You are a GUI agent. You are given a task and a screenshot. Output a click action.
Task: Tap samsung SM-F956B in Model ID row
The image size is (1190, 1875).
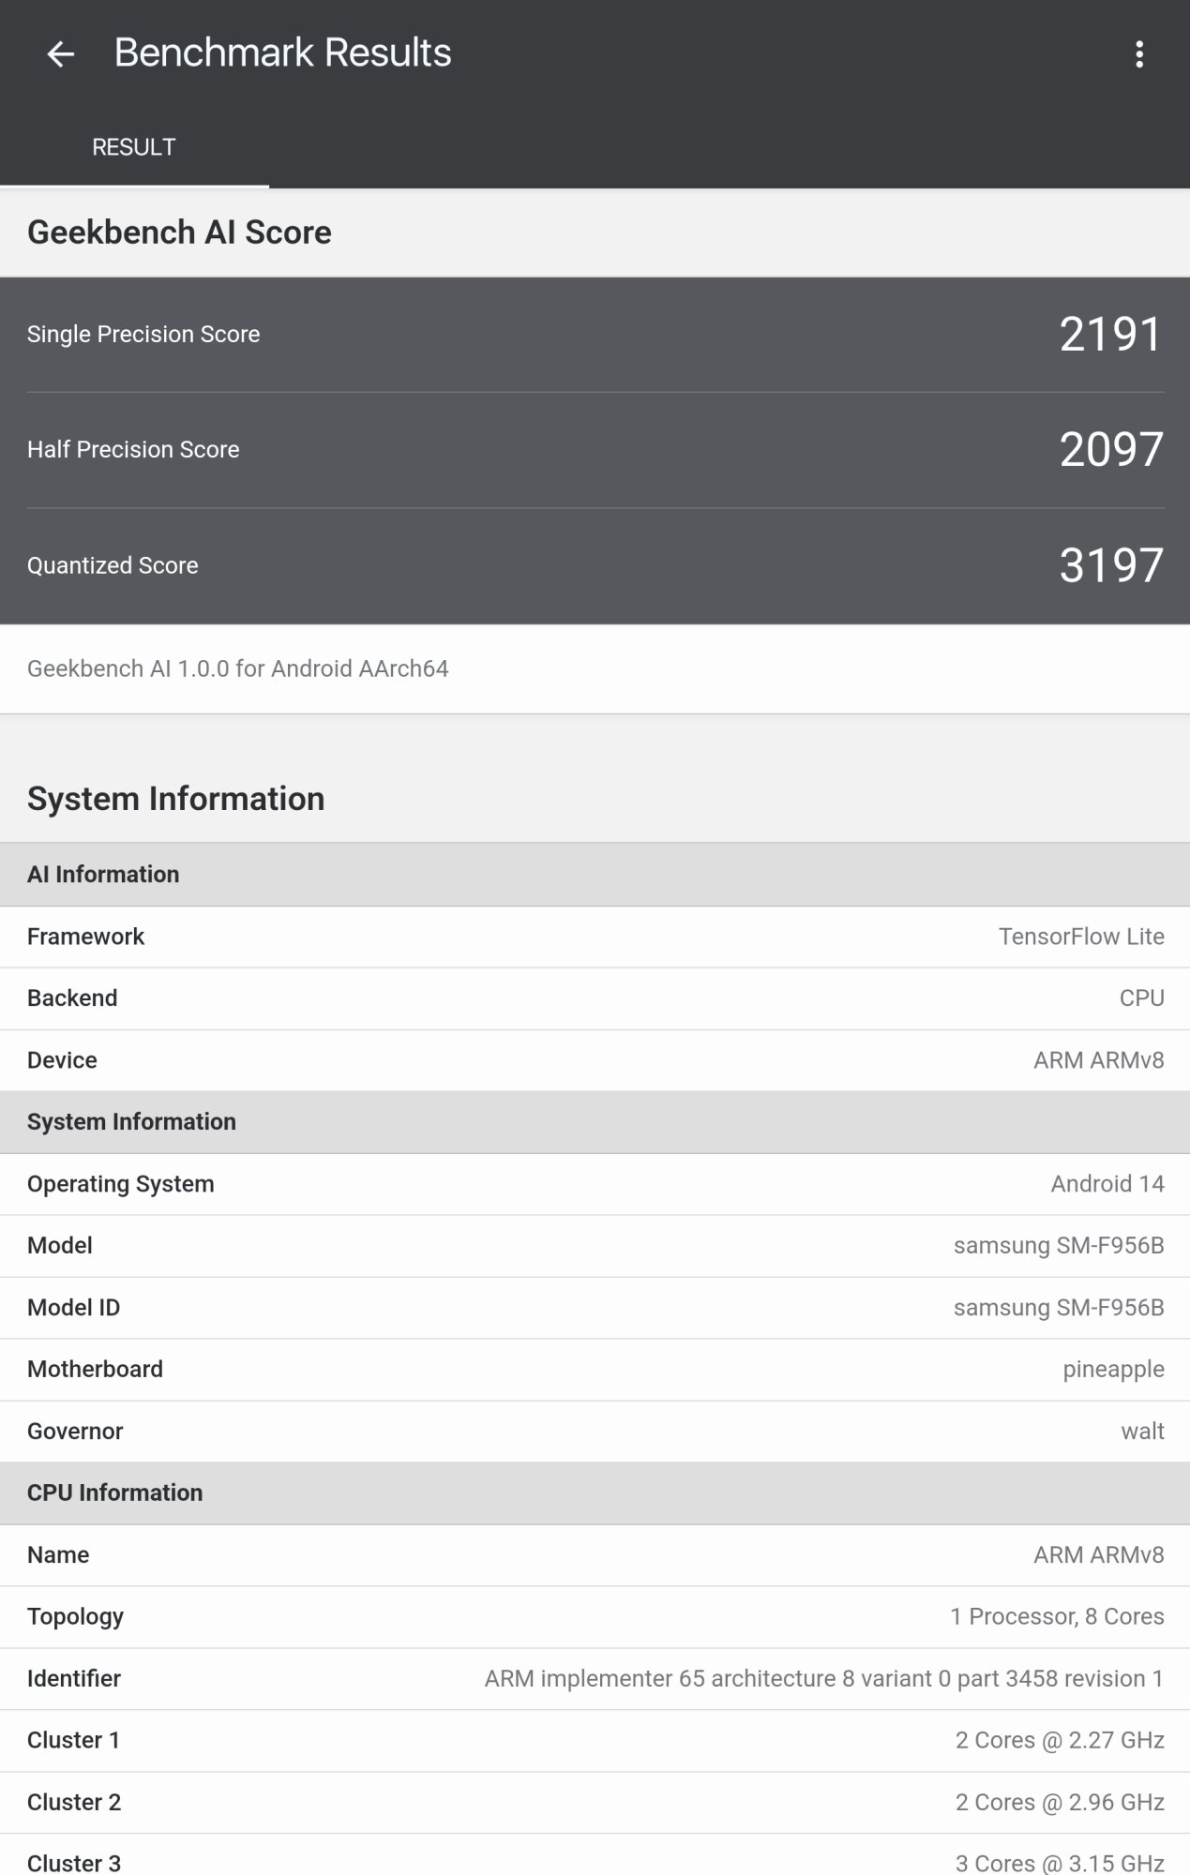pos(1059,1308)
